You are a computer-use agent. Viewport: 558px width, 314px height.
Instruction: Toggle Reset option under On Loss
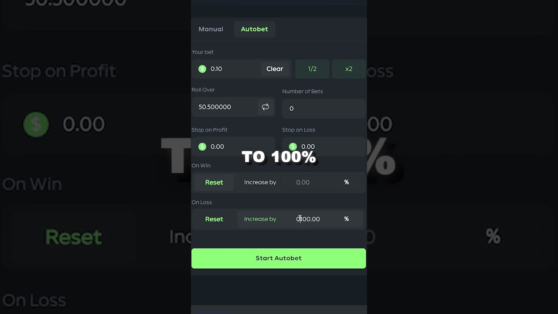point(214,219)
